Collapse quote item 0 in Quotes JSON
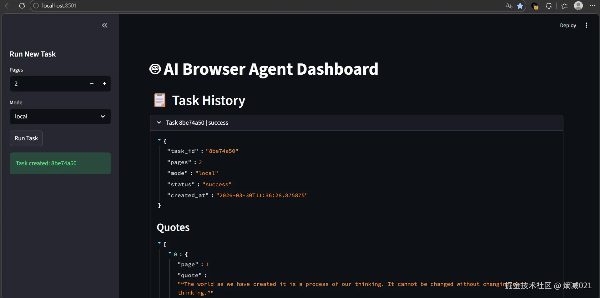 click(170, 253)
